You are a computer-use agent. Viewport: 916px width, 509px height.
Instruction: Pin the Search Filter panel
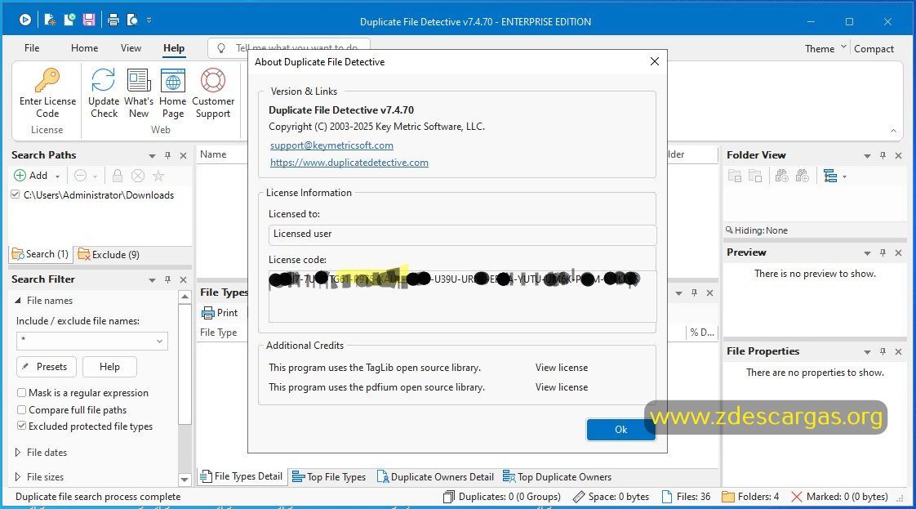tap(167, 280)
